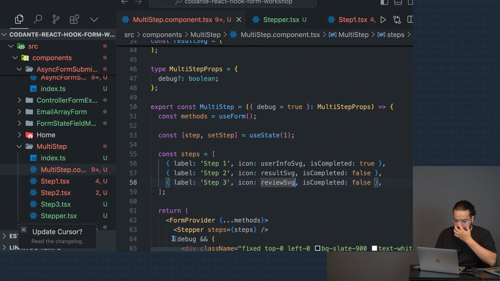Open the Explorer view icon

(x=19, y=20)
